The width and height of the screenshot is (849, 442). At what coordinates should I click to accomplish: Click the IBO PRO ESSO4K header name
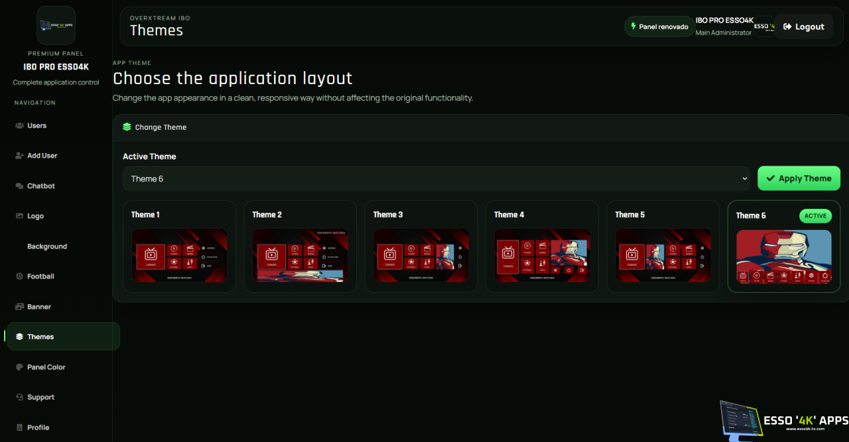[724, 21]
